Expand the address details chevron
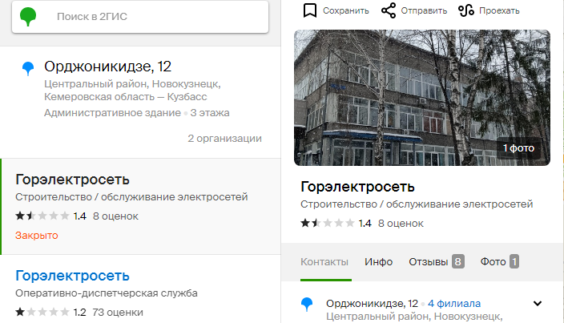The height and width of the screenshot is (323, 564). (x=538, y=304)
